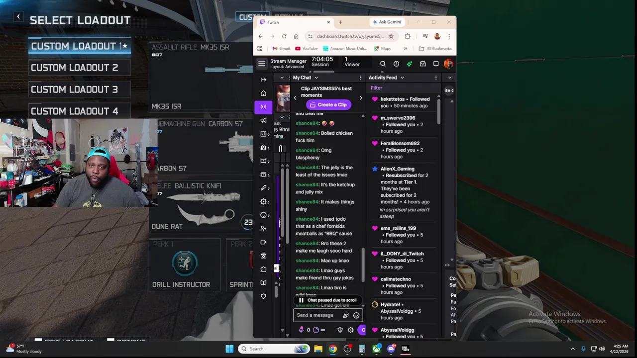Screen dimensions: 637x358
Task: Open the Twitch help question-mark icon
Action: pyautogui.click(x=396, y=64)
